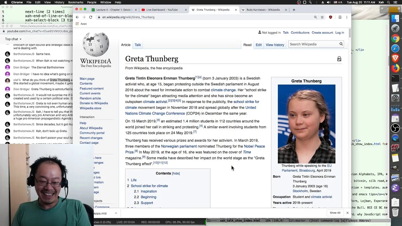Open Launchpad rocket in the Dock
This screenshot has height=226, width=402.
[395, 29]
